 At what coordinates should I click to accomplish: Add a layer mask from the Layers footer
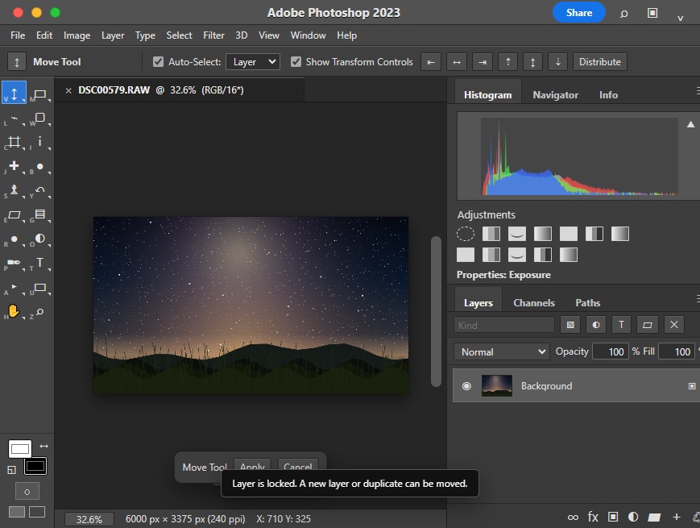[x=613, y=517]
